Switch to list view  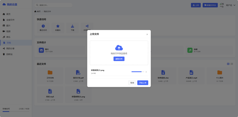pos(232,64)
